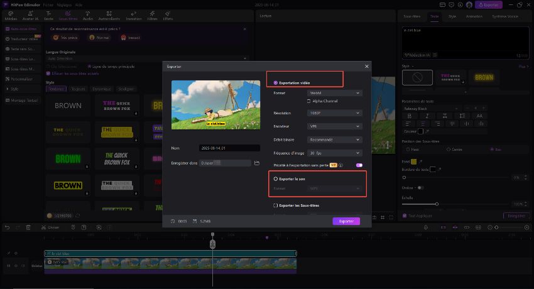This screenshot has width=534, height=289.
Task: Toggle the lossless export priority switch
Action: (359, 165)
